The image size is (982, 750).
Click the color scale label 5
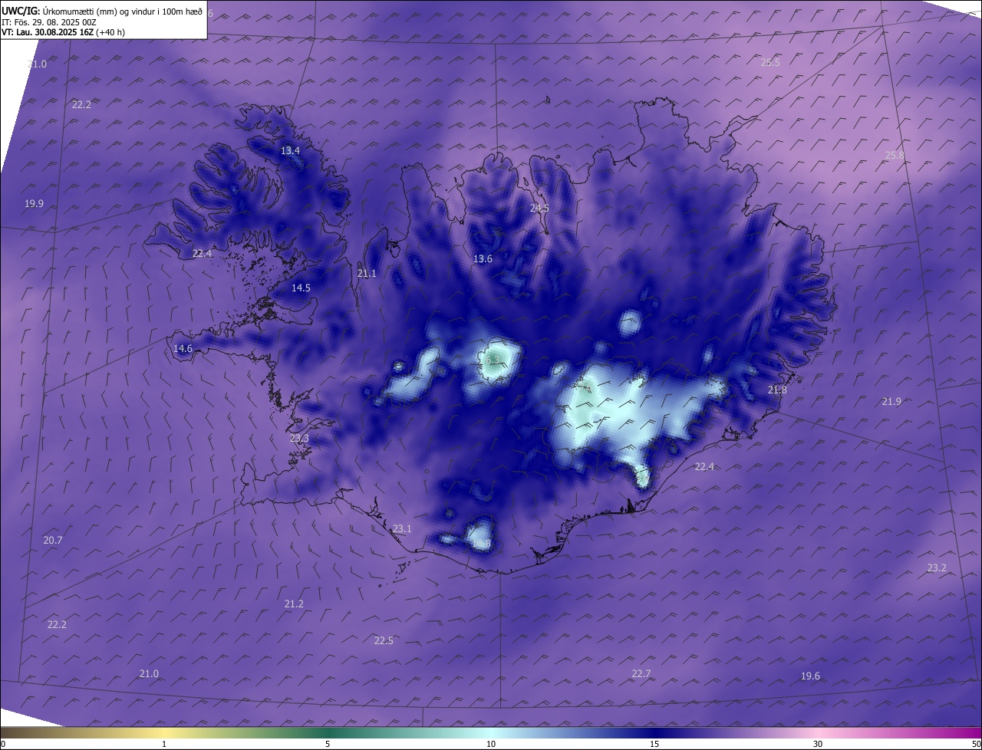[328, 744]
